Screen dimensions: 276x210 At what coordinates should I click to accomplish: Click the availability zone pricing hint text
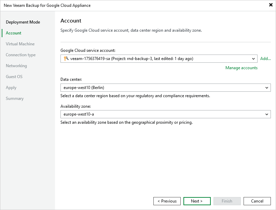tap(126, 122)
